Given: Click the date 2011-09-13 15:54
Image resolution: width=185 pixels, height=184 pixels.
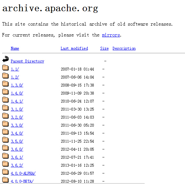Looking at the screenshot, I should pyautogui.click(x=77, y=133).
